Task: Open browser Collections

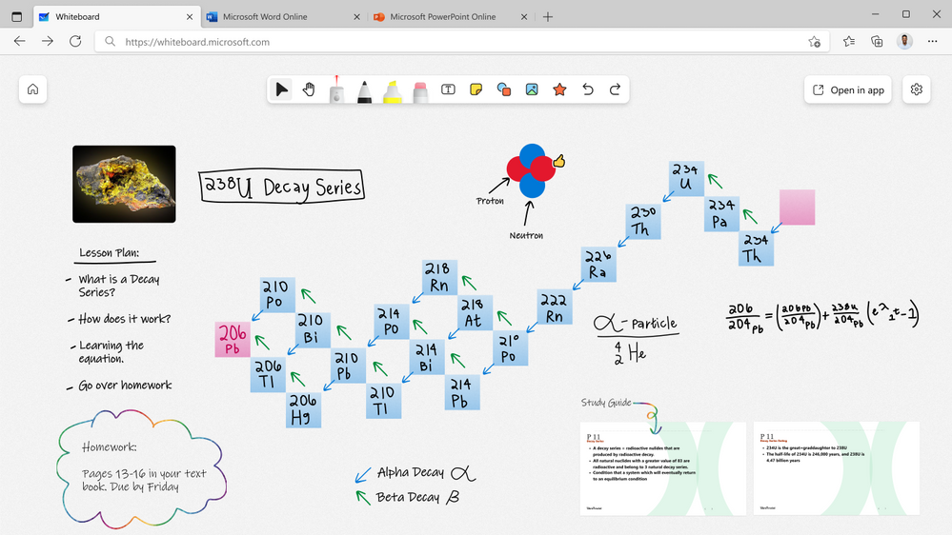Action: pos(877,41)
